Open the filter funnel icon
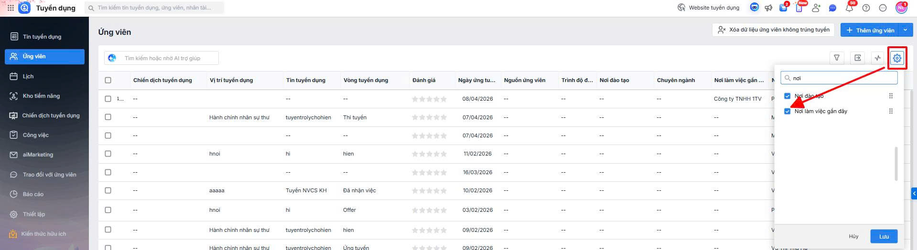 [x=837, y=58]
